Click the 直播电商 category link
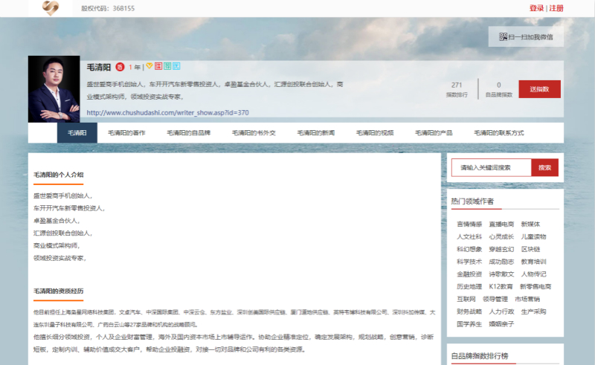This screenshot has height=365, width=595. 501,224
